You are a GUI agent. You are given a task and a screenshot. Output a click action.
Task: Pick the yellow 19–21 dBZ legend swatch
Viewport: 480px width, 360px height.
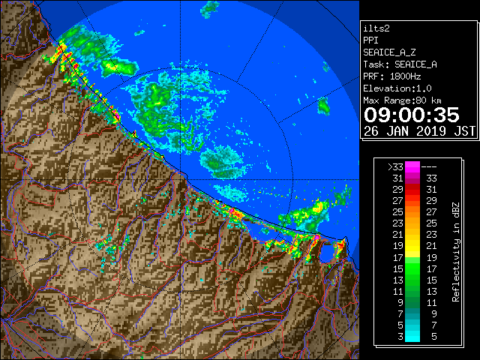click(x=412, y=246)
